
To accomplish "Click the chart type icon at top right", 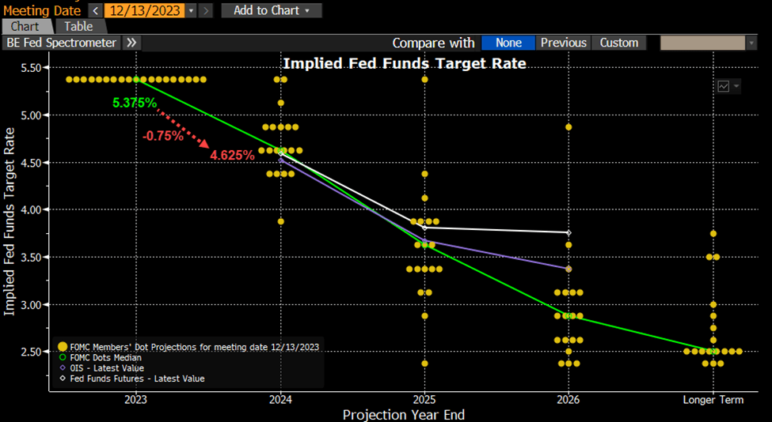I will [x=724, y=86].
